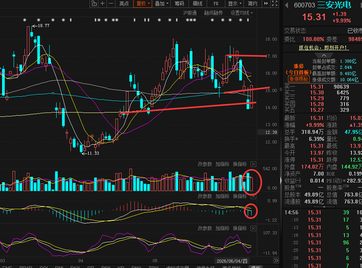The height and width of the screenshot is (268, 362).
Task: Click the 抓住机会，即刻开户 link
Action: pyautogui.click(x=322, y=48)
